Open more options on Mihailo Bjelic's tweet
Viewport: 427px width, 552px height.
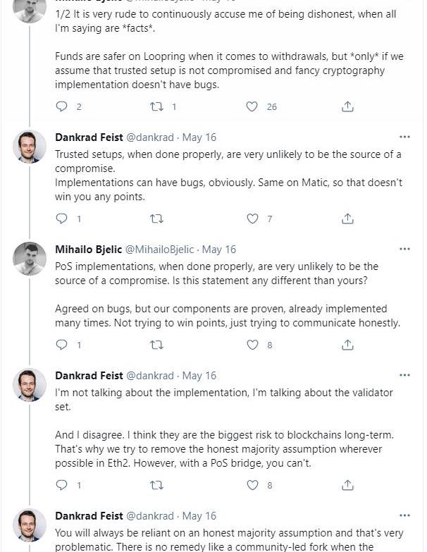404,249
